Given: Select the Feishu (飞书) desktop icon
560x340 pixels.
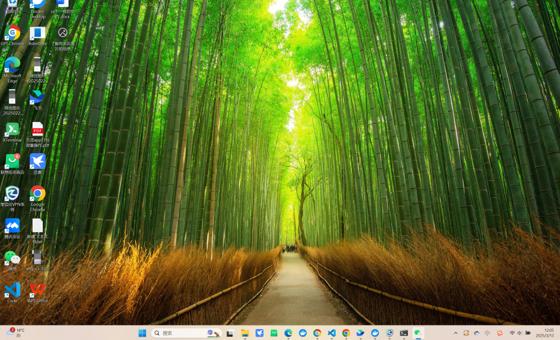Looking at the screenshot, I should coord(37,98).
